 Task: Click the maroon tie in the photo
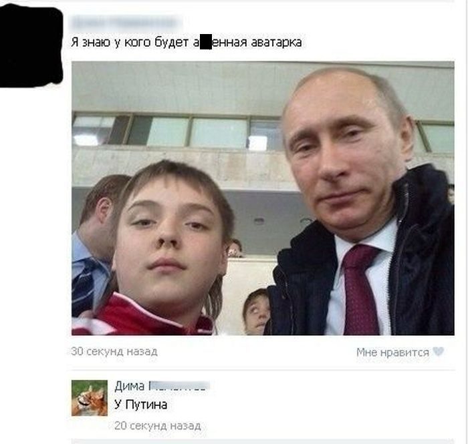(360, 290)
